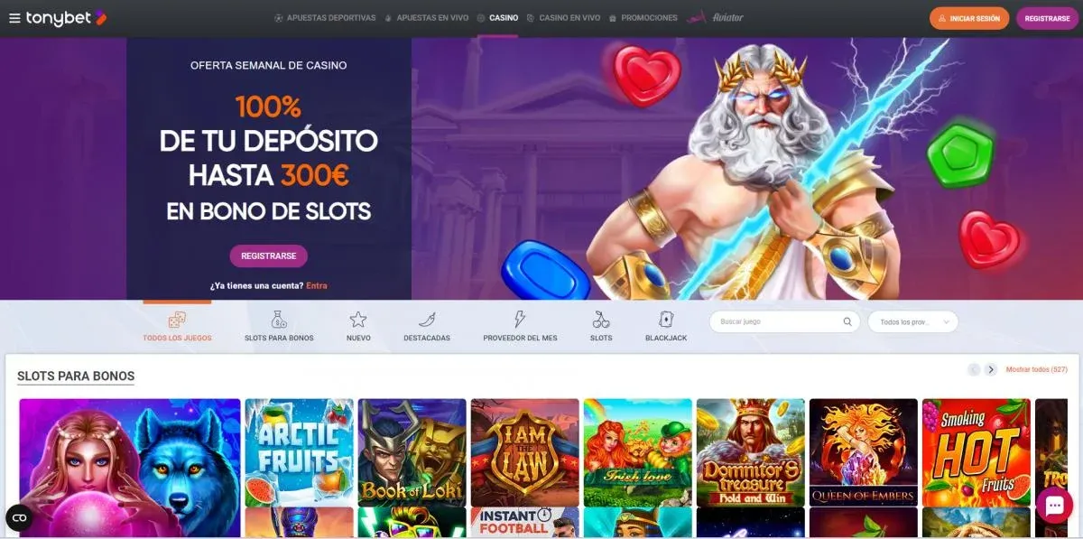Open cookie consent settings icon
1083x539 pixels.
[x=19, y=517]
